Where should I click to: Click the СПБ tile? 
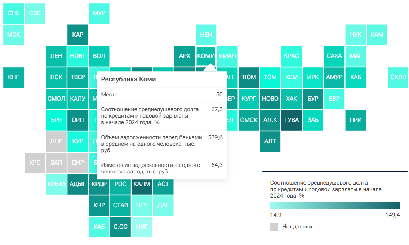tap(14, 14)
